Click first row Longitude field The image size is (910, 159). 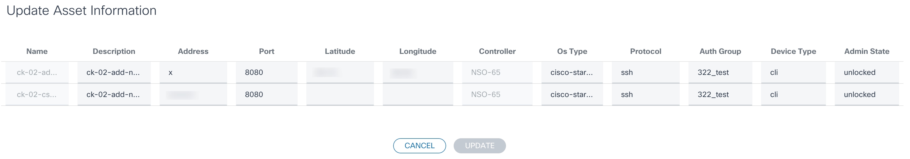[x=417, y=72]
